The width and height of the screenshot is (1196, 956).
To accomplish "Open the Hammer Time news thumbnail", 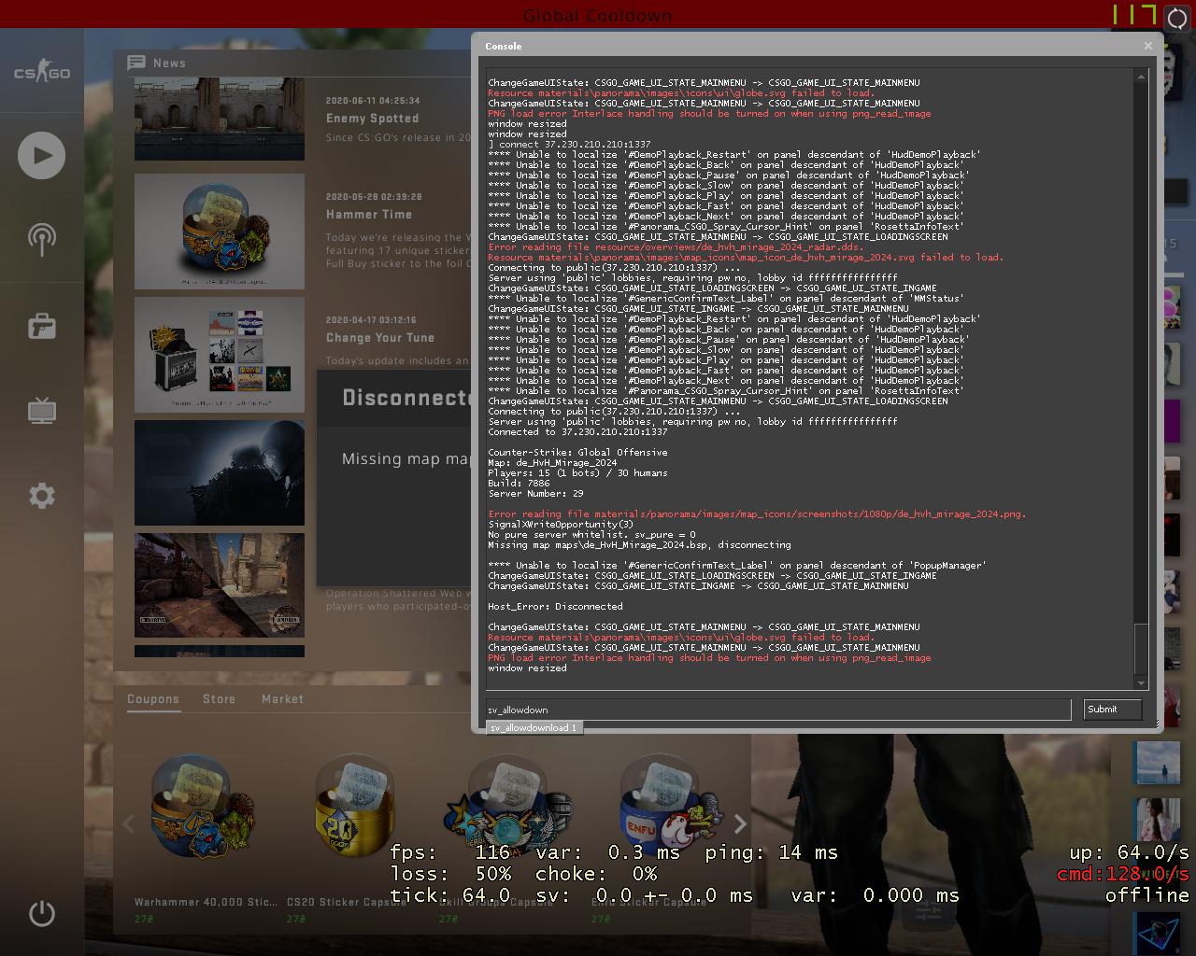I will point(220,231).
